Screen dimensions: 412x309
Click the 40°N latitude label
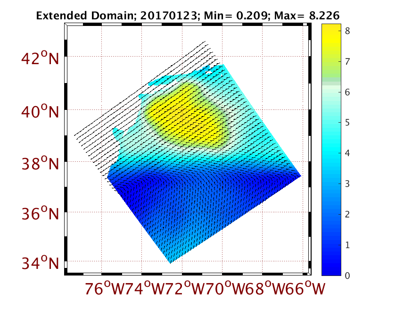pyautogui.click(x=40, y=111)
